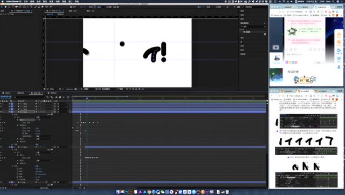Screen dimensions: 345x195
Task: Toggle stopwatch for path of fifth layer
Action: [23, 158]
